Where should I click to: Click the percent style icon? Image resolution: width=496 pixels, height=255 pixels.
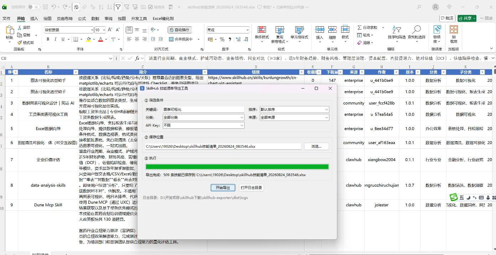click(222, 39)
